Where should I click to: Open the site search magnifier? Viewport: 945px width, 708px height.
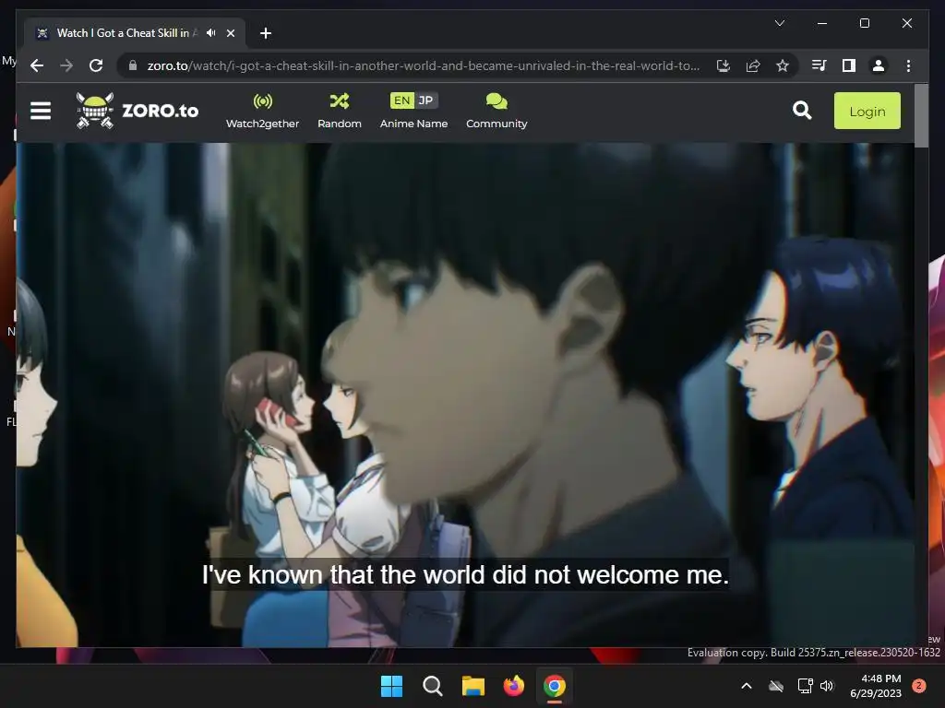tap(802, 111)
